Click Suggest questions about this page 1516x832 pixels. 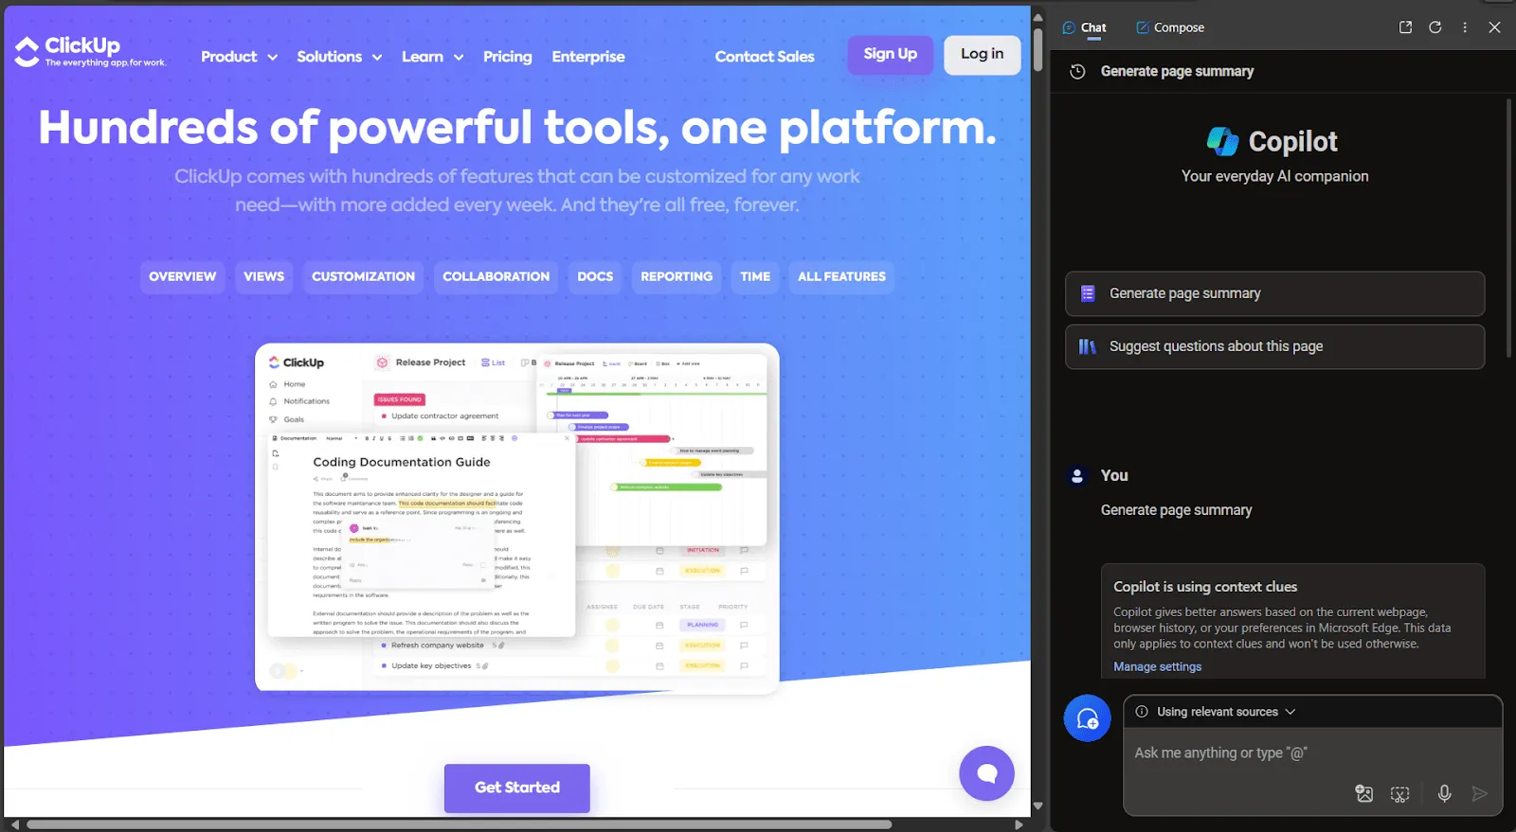point(1274,346)
